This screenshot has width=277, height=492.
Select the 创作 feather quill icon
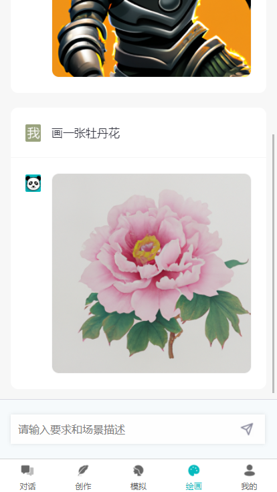pos(83,471)
